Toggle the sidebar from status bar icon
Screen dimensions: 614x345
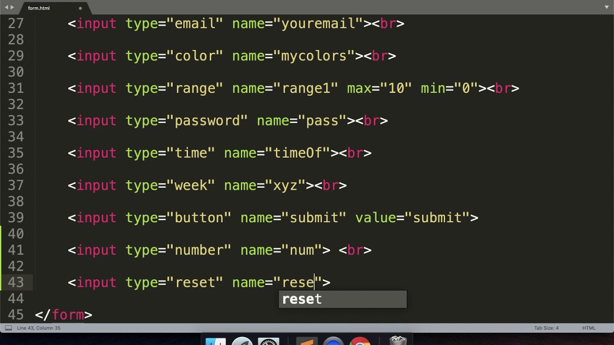(8, 328)
